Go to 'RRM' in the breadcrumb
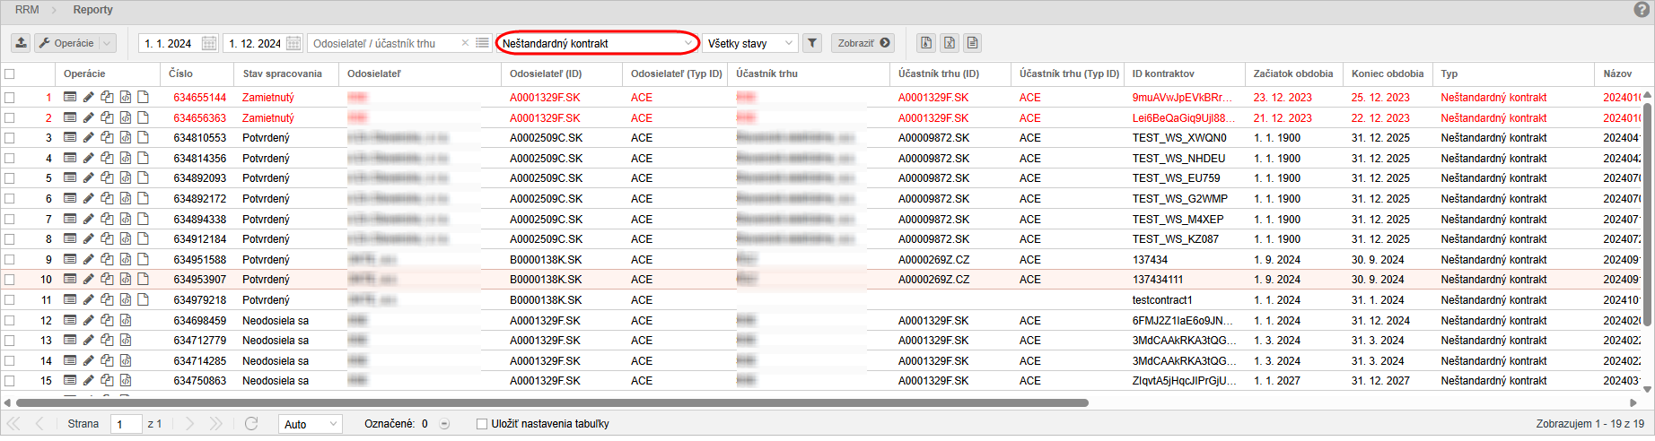The height and width of the screenshot is (441, 1655). (27, 10)
